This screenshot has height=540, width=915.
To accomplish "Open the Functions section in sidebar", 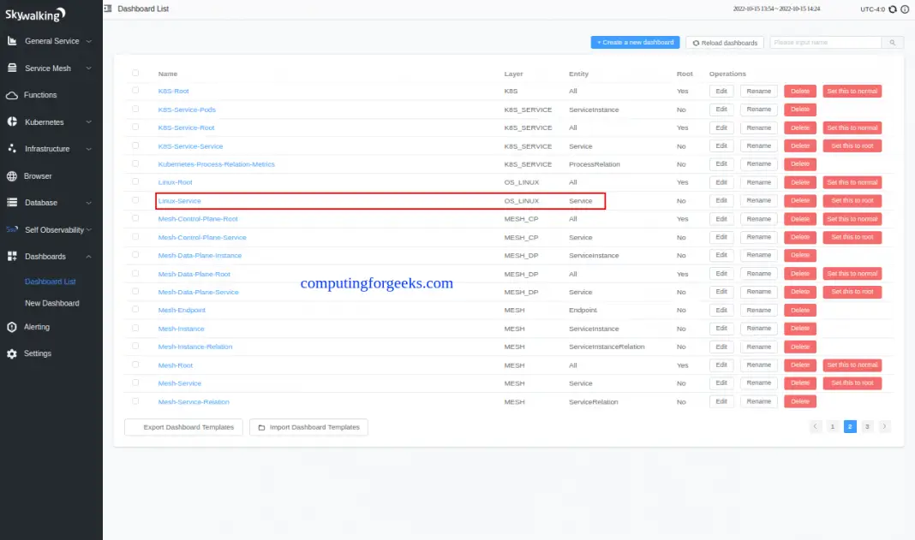I will (x=41, y=94).
